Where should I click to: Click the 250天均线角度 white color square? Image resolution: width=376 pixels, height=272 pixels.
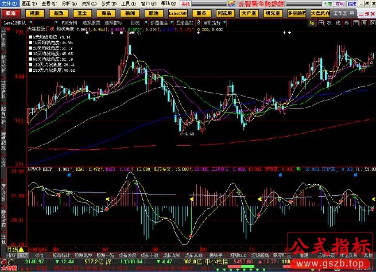tap(32, 69)
